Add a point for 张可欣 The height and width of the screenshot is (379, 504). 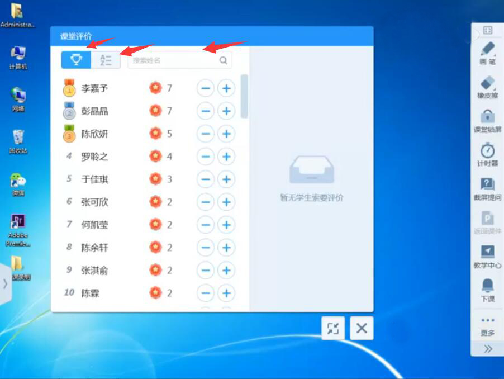tap(226, 202)
